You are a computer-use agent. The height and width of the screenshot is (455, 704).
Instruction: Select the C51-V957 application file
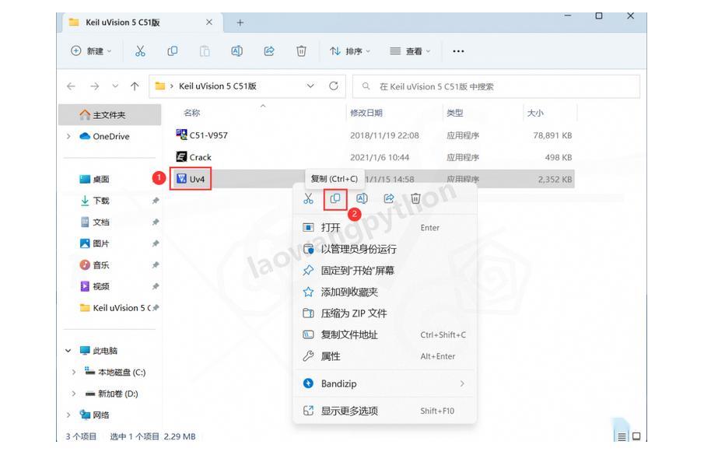tap(202, 135)
